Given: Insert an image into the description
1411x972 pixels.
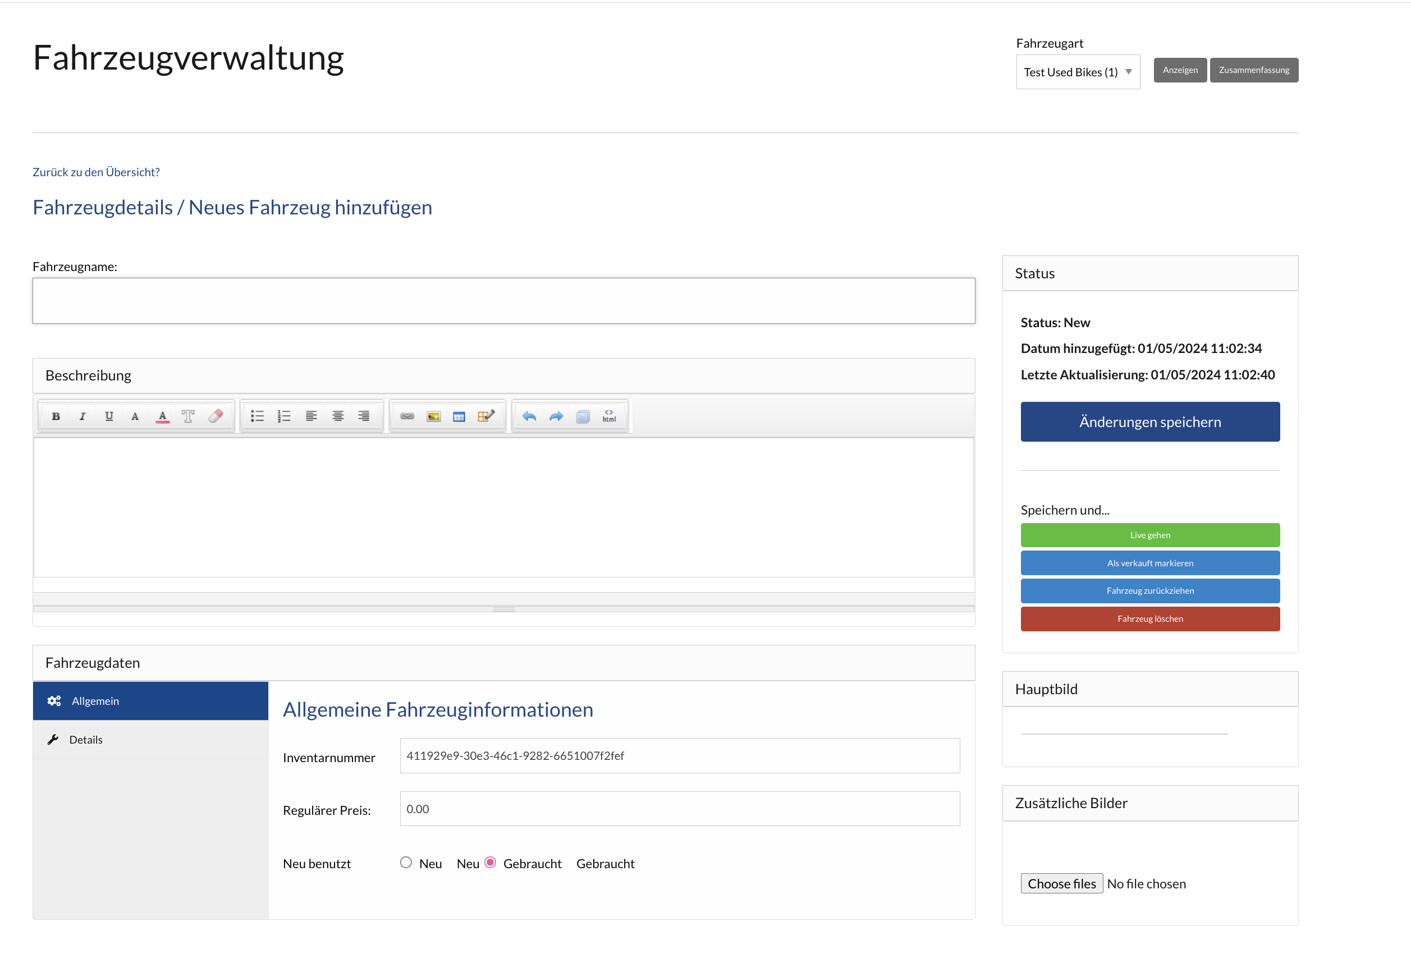Looking at the screenshot, I should click(433, 416).
